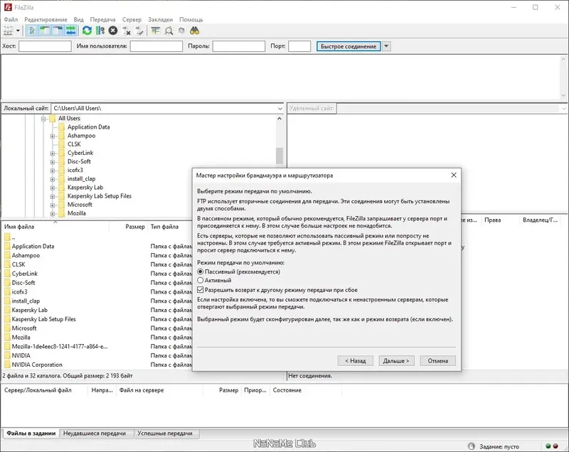The width and height of the screenshot is (569, 452).
Task: Uncheck Разрешить возврат к другому режиму checkbox
Action: (x=201, y=290)
